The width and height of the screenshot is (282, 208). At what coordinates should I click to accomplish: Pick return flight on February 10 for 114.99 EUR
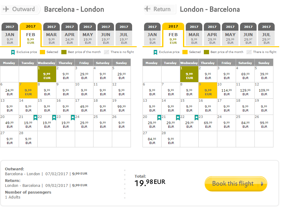tap(227, 91)
